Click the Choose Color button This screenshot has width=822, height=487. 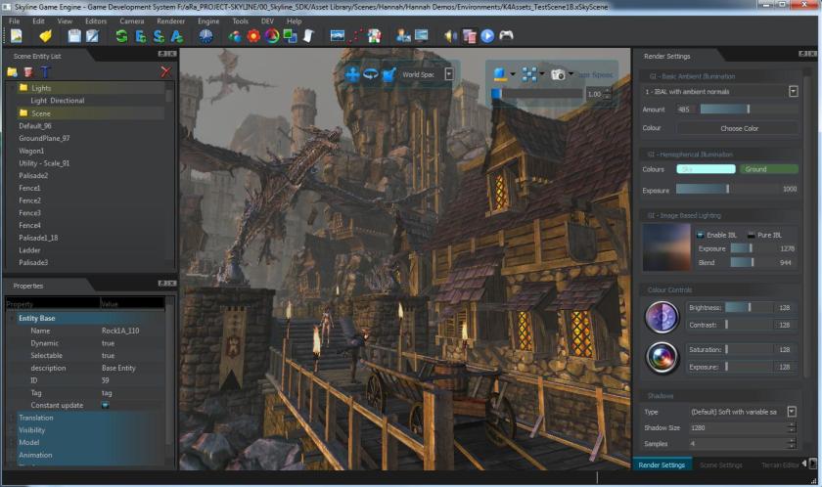[738, 128]
